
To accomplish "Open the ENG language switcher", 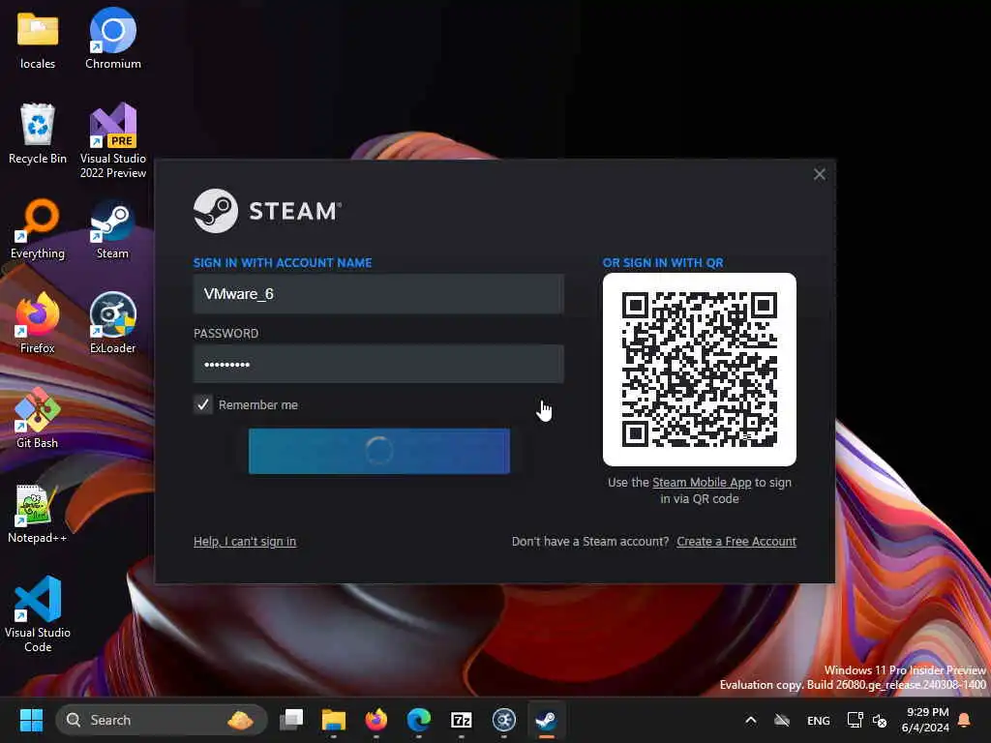I will coord(819,720).
